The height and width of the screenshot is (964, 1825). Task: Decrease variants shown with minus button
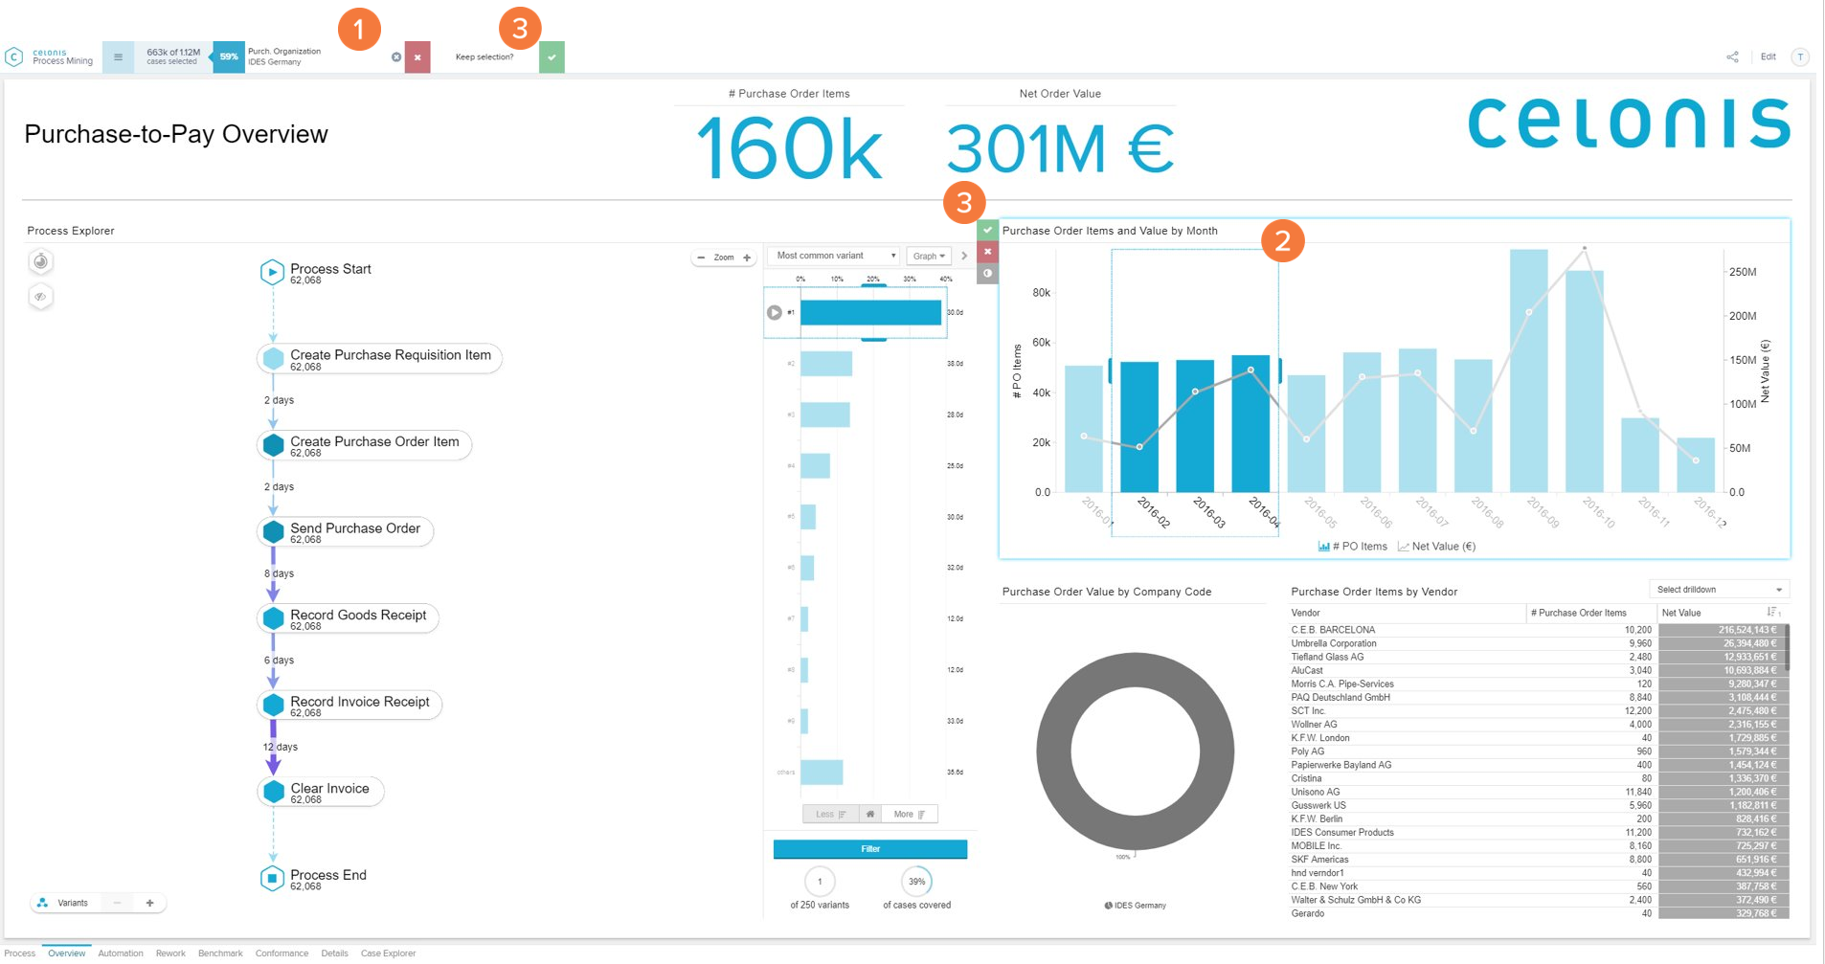[117, 903]
